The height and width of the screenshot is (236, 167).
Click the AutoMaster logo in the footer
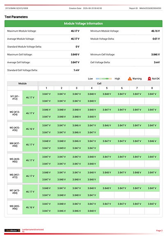(12, 230)
